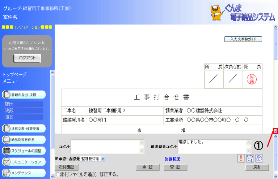Click the 所長 stamp header cell
Image resolution: width=278 pixels, height=179 pixels.
tap(214, 67)
